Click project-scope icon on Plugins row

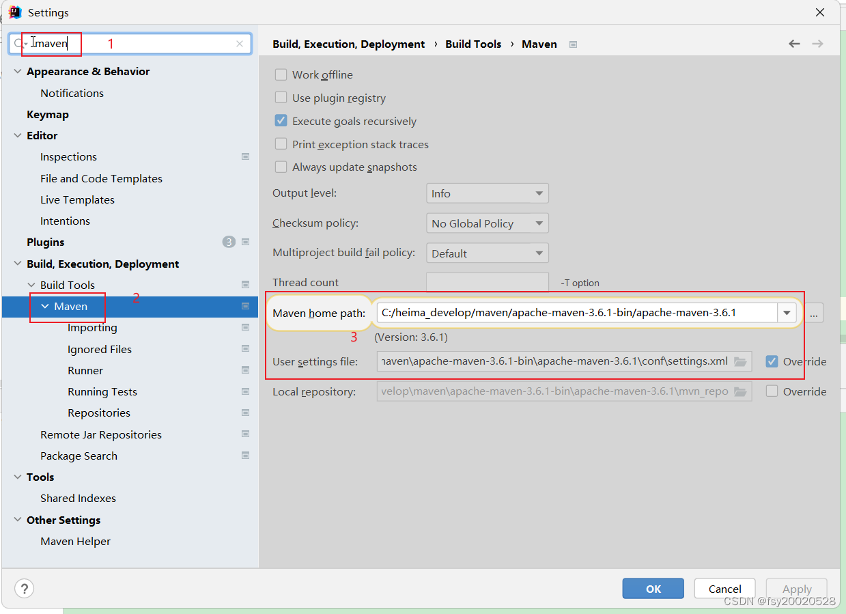[246, 242]
